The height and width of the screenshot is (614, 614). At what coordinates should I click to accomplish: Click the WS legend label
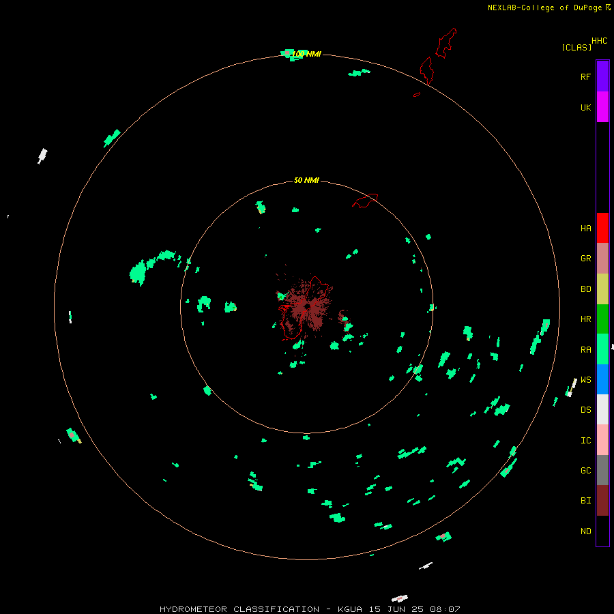tap(585, 379)
